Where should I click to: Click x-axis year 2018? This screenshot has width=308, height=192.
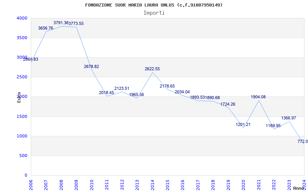[213, 185]
